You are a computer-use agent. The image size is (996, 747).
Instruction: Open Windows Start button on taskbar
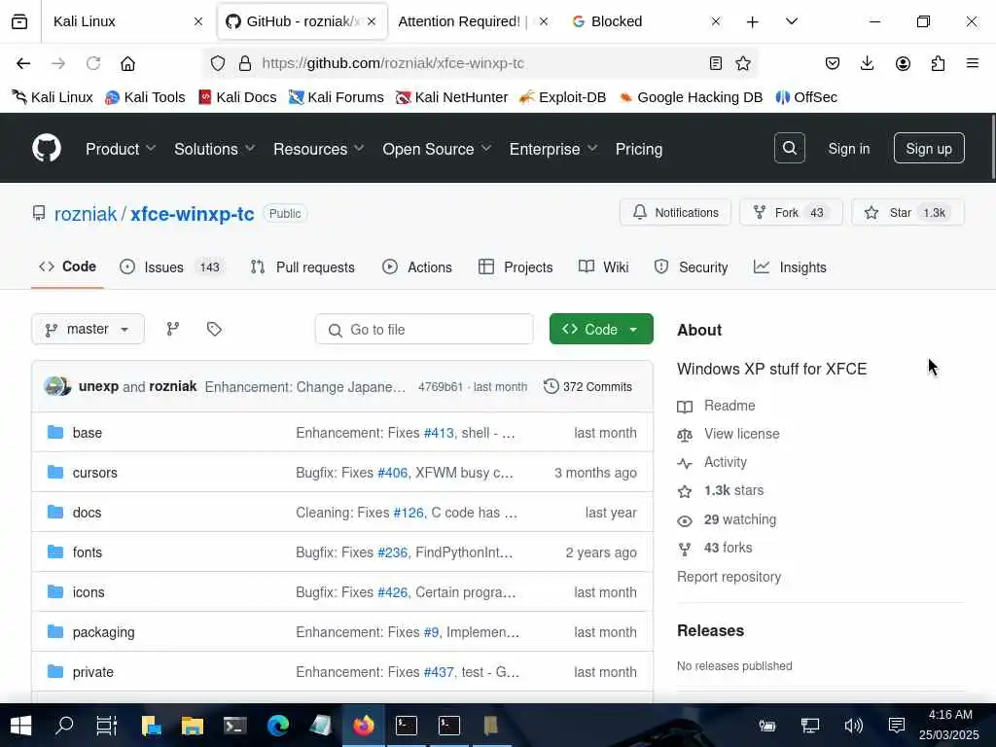tap(21, 726)
